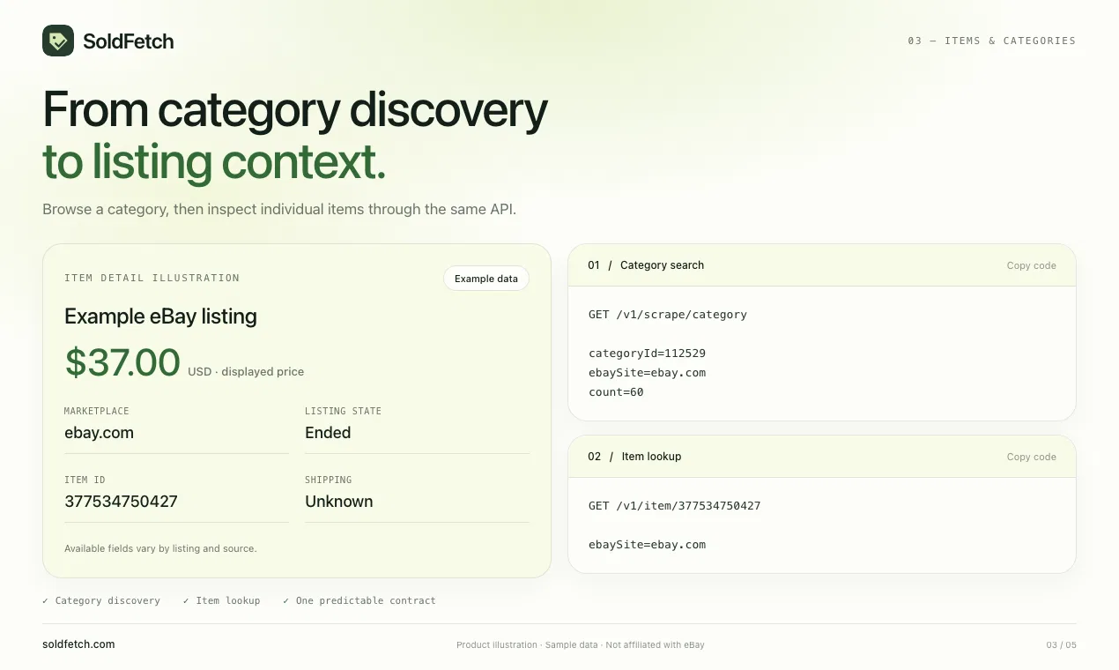Click the Unknown shipping value
This screenshot has height=670, width=1119.
click(339, 502)
